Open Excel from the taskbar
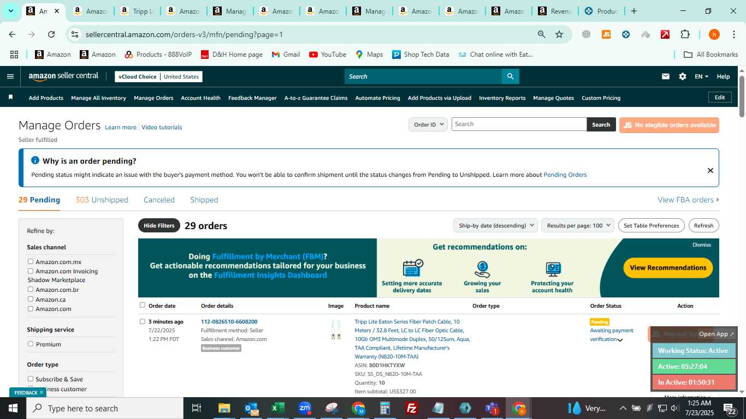The height and width of the screenshot is (419, 746). click(x=277, y=408)
